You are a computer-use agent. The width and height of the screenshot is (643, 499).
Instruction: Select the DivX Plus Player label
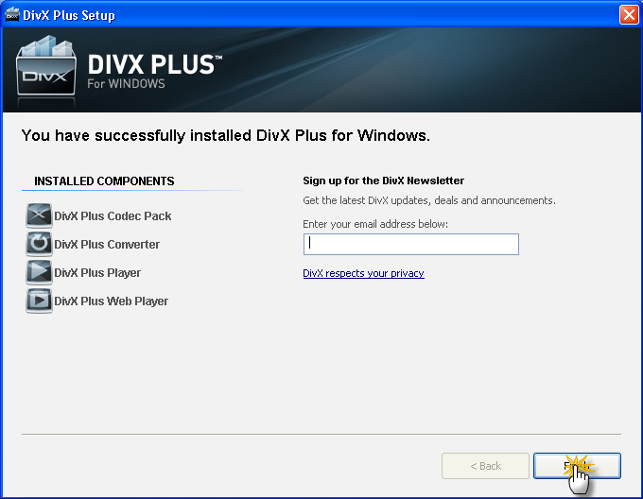coord(97,273)
